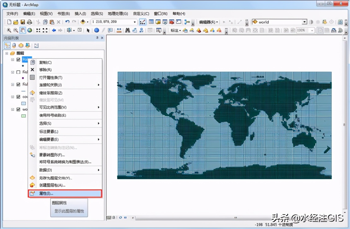350x229 pixels.
Task: Click the Add Data button icon
Action: tap(83, 22)
